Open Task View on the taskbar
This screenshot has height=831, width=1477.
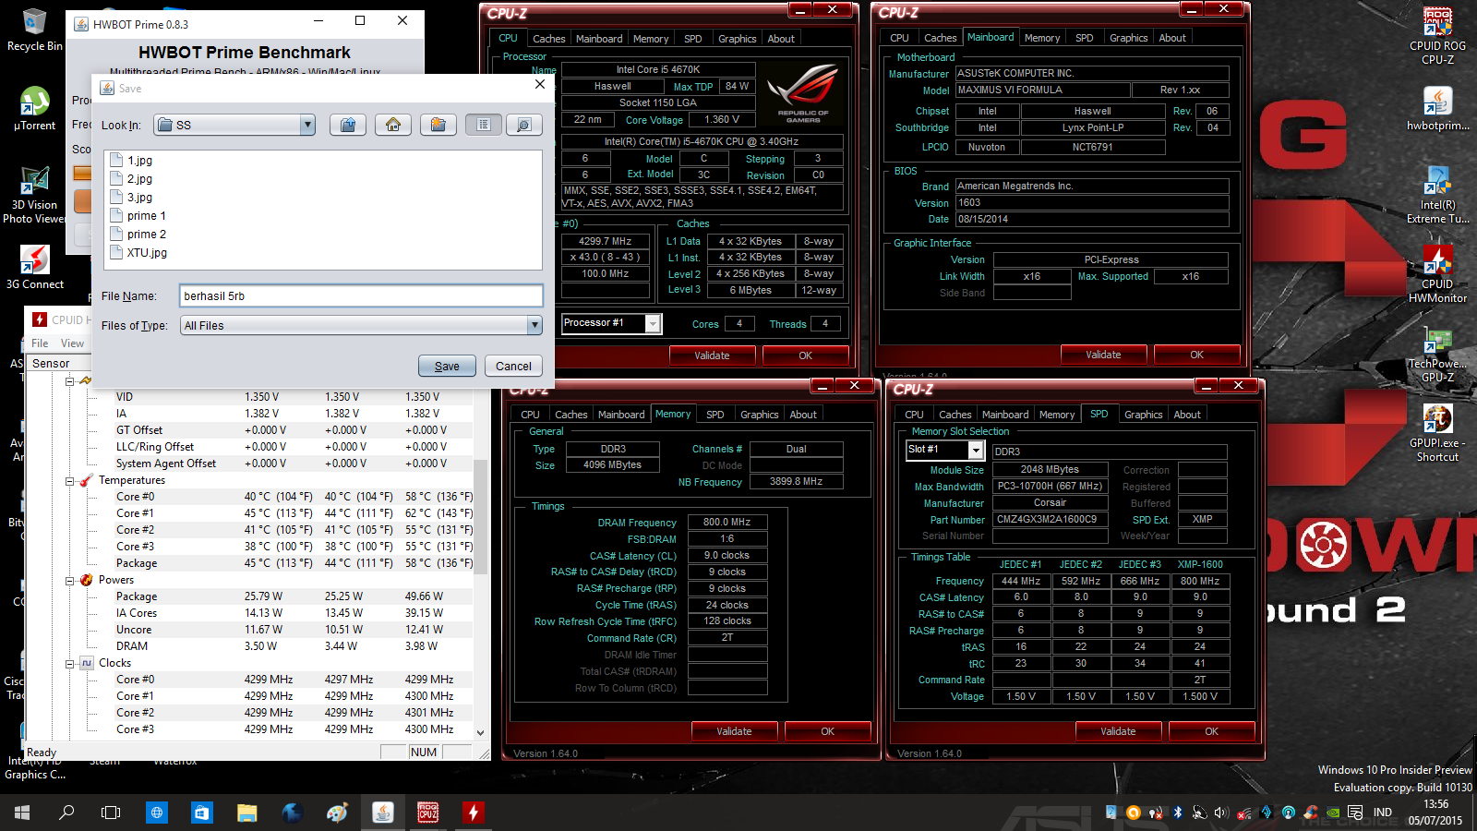click(x=111, y=813)
